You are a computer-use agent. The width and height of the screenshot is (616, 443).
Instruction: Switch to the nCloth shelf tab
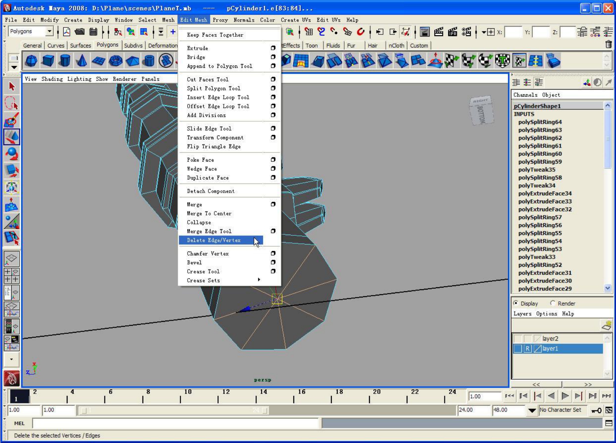(396, 46)
